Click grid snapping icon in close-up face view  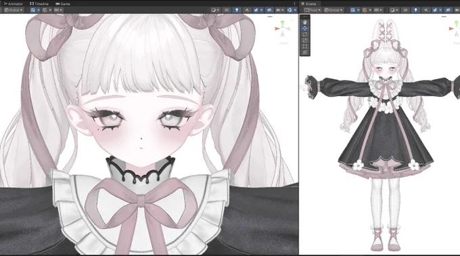point(45,10)
